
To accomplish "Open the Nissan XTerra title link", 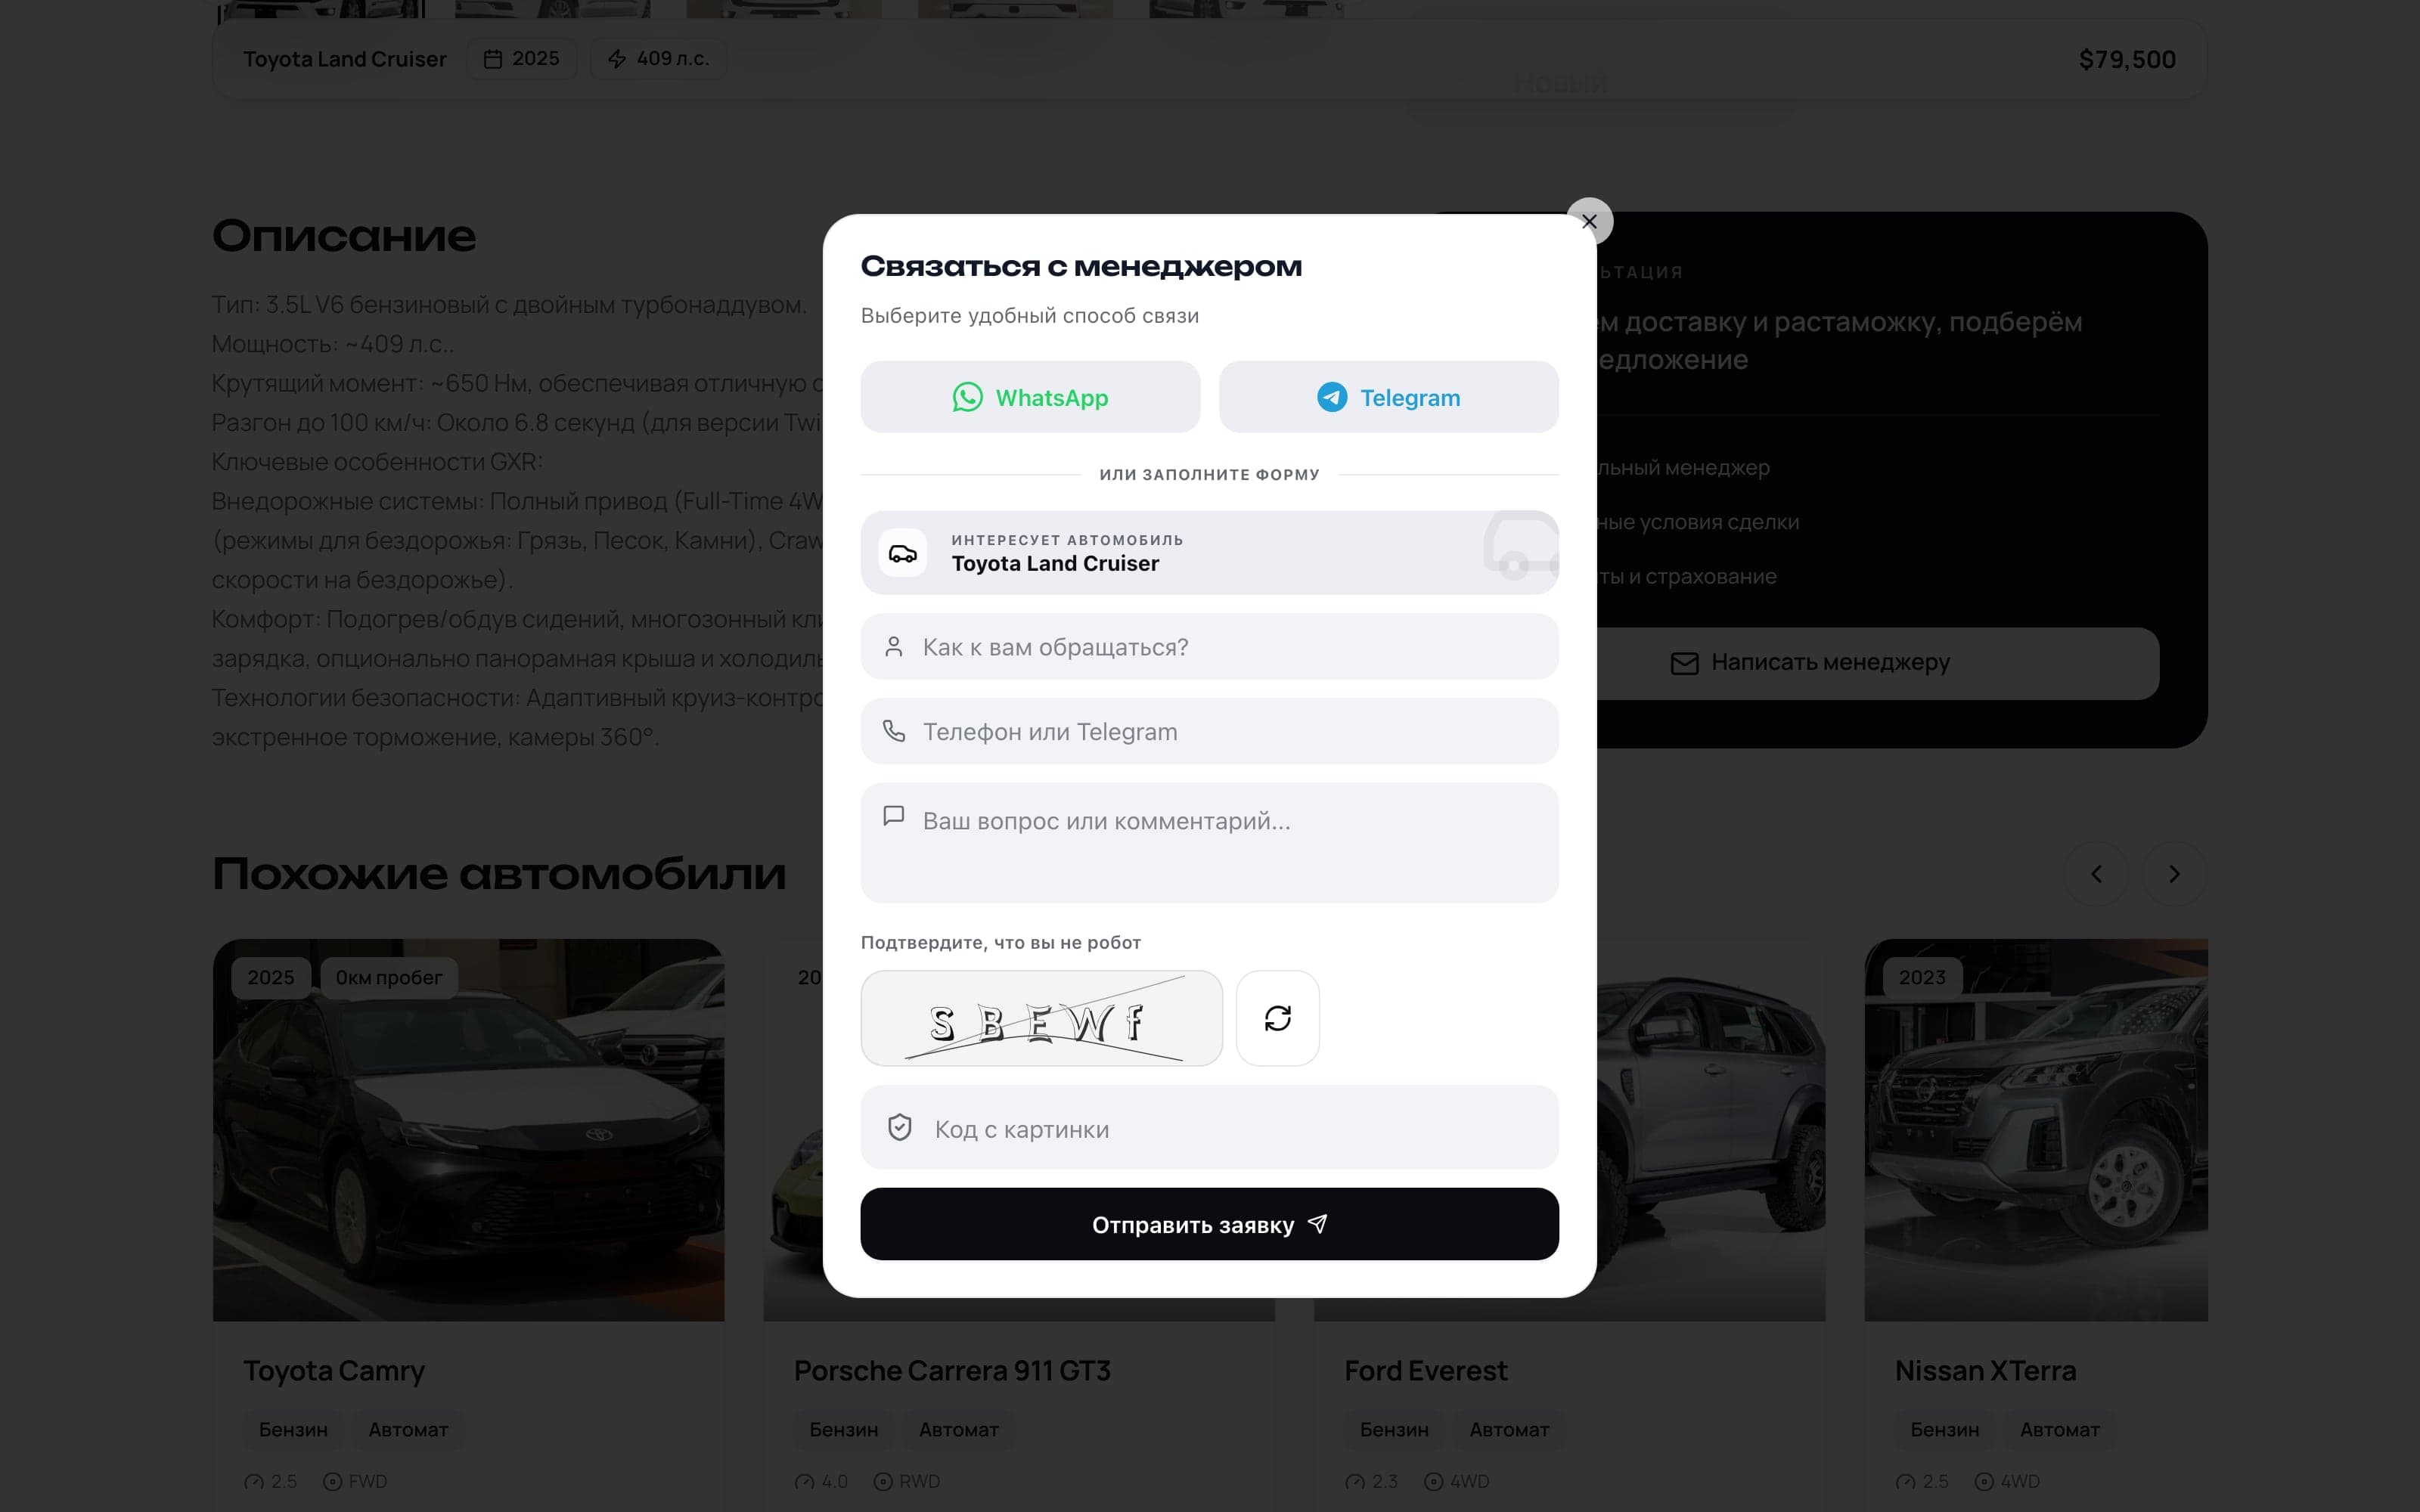I will (1985, 1370).
